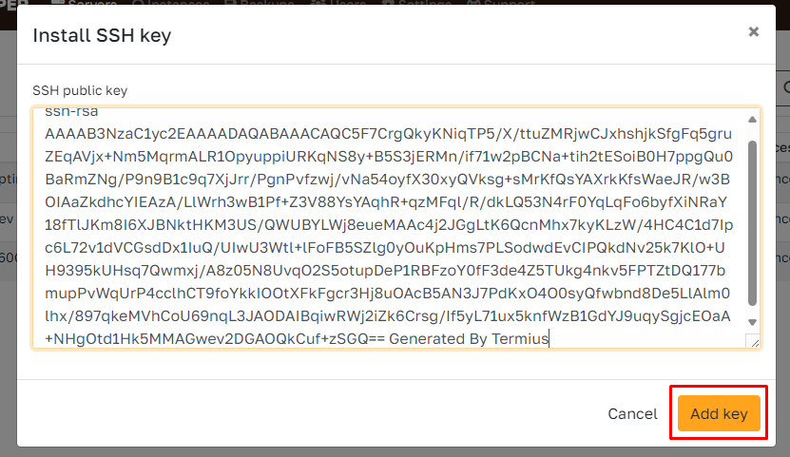Confirm with the Add key button
Image resolution: width=790 pixels, height=457 pixels.
coord(719,414)
